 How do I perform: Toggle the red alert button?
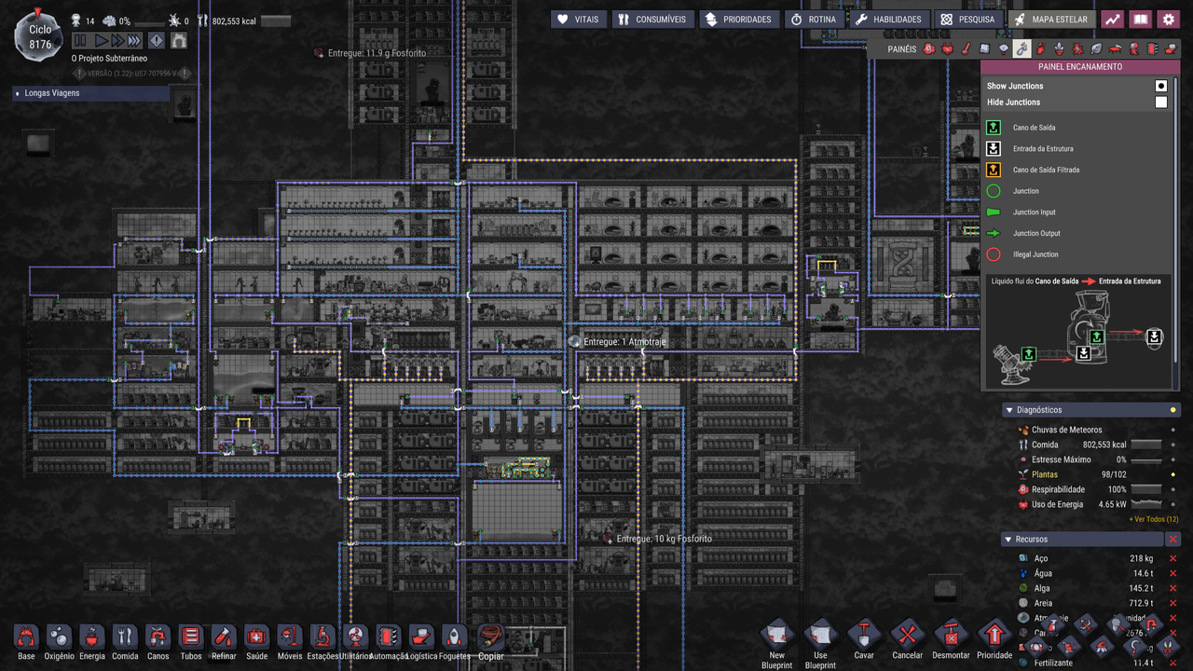click(x=157, y=40)
